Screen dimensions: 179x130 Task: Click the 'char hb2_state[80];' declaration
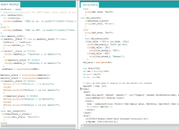(91, 18)
